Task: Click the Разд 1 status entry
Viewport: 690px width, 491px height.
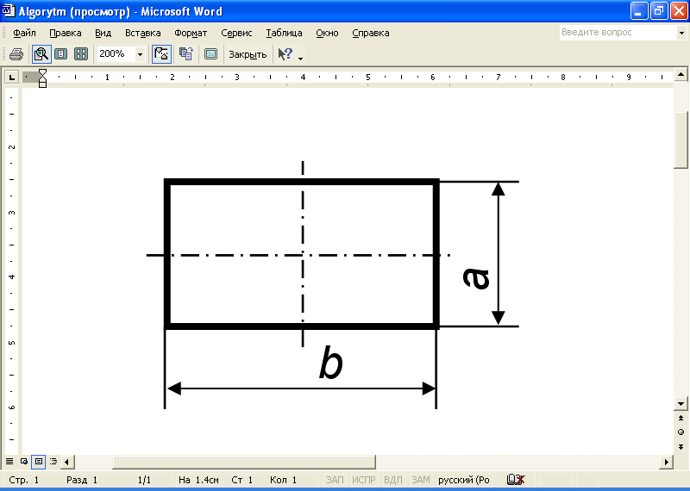Action: point(82,480)
